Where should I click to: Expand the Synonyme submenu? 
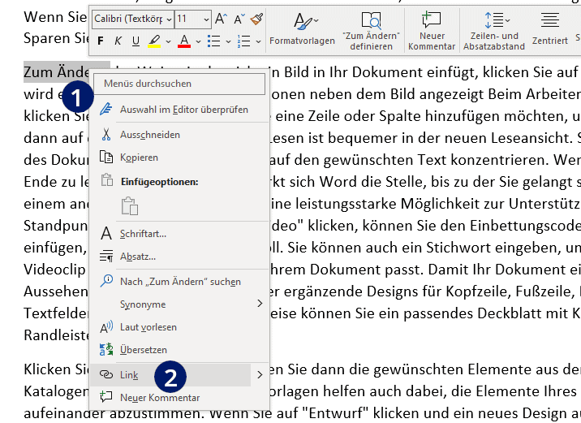coord(179,304)
